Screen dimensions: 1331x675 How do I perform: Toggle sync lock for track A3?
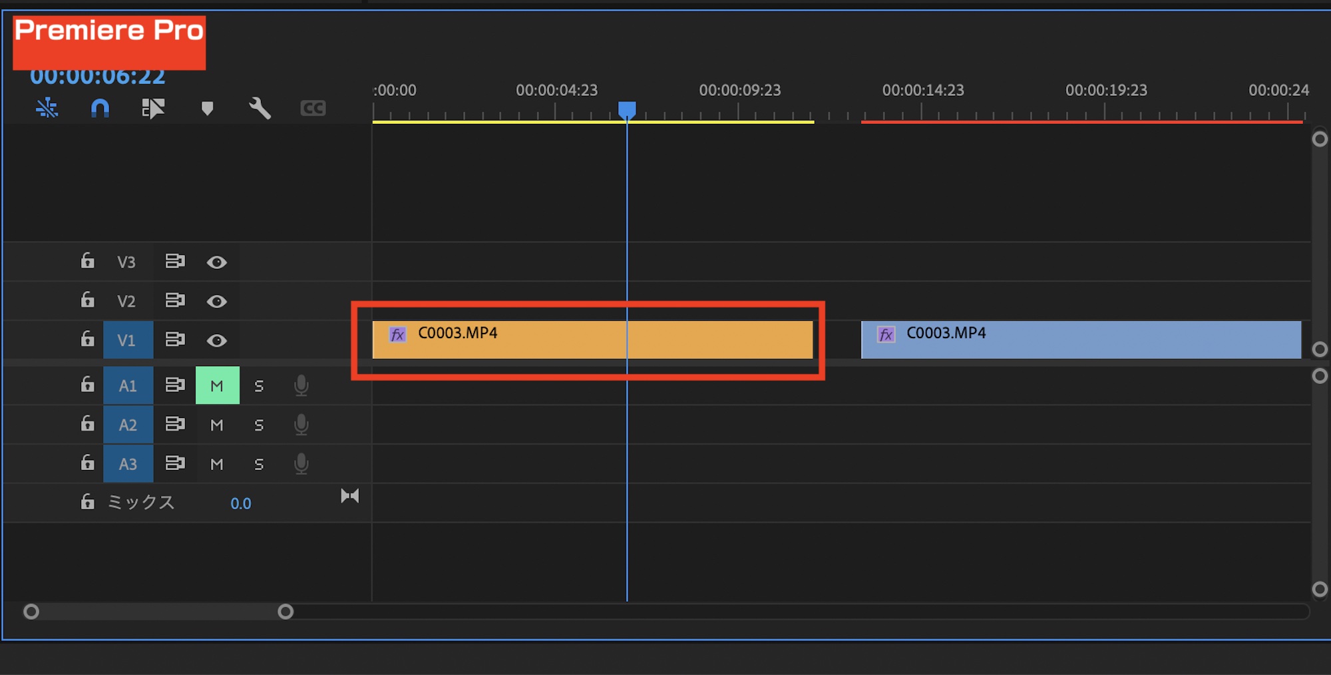tap(175, 463)
